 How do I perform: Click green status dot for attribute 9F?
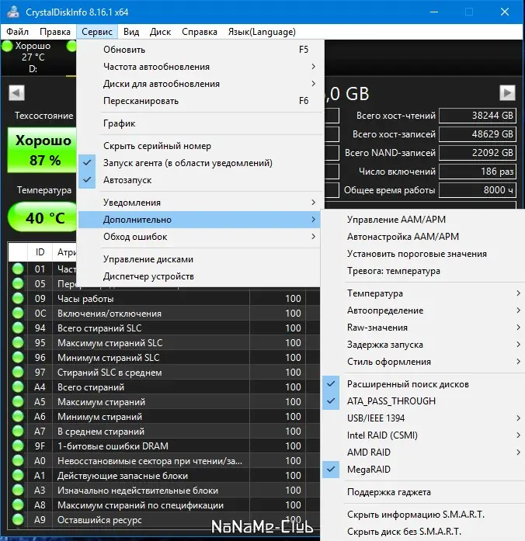click(18, 446)
